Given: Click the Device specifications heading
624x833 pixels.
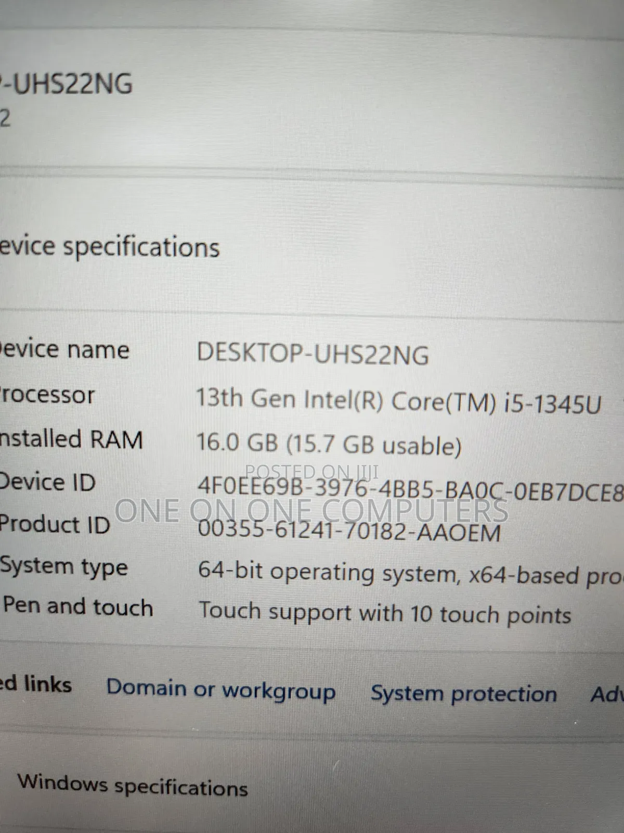Looking at the screenshot, I should click(x=110, y=246).
